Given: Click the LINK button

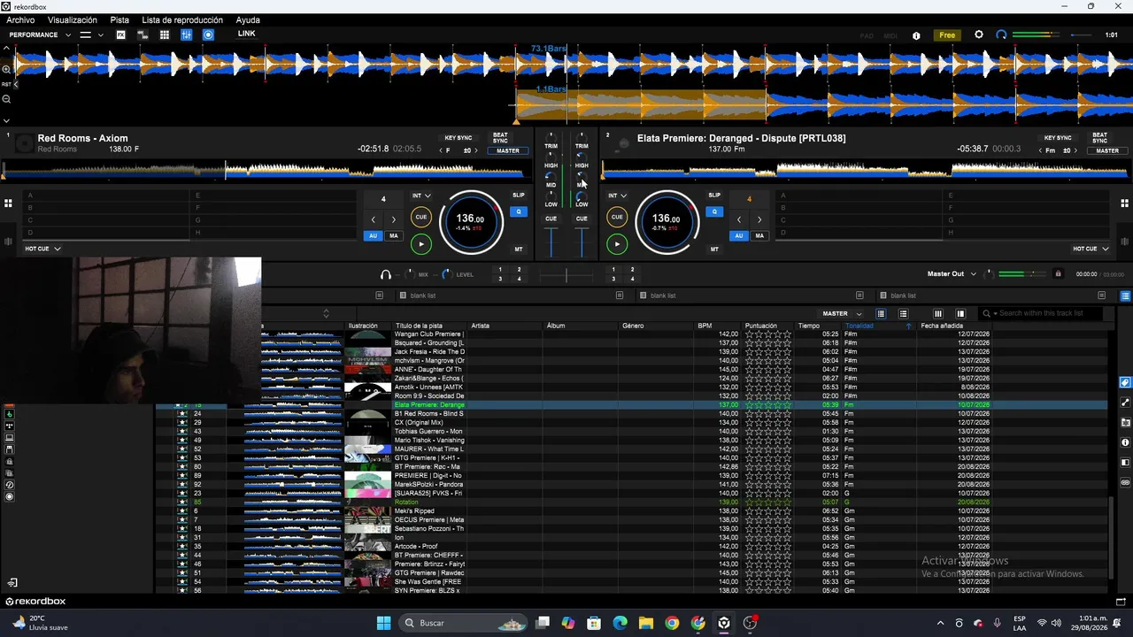Looking at the screenshot, I should tap(246, 34).
